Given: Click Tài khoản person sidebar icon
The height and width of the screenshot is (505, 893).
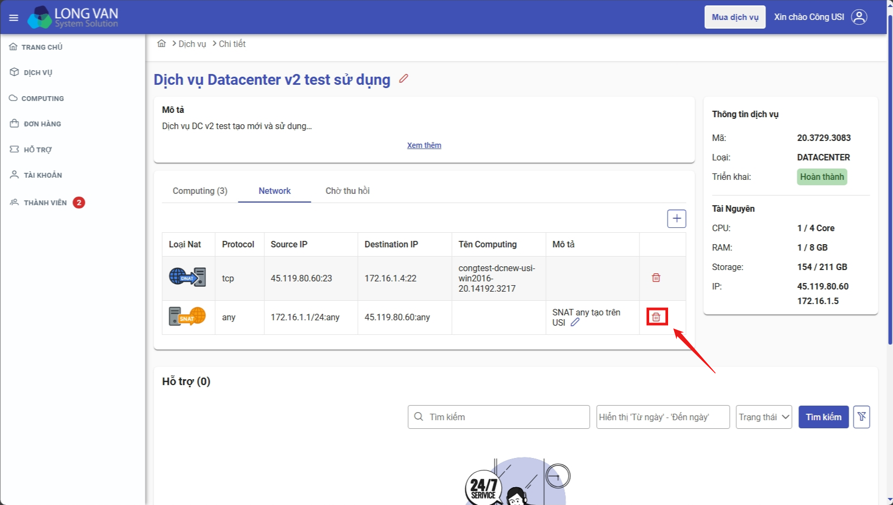Looking at the screenshot, I should pos(14,174).
